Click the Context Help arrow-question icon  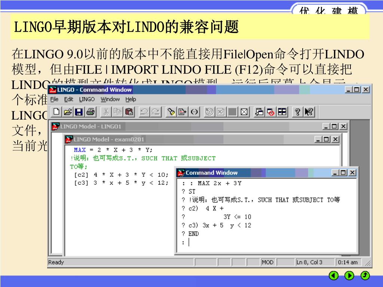coord(309,112)
